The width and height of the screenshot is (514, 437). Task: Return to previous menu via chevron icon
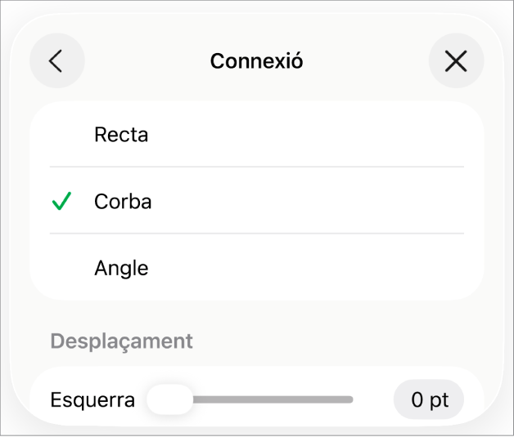tap(57, 60)
